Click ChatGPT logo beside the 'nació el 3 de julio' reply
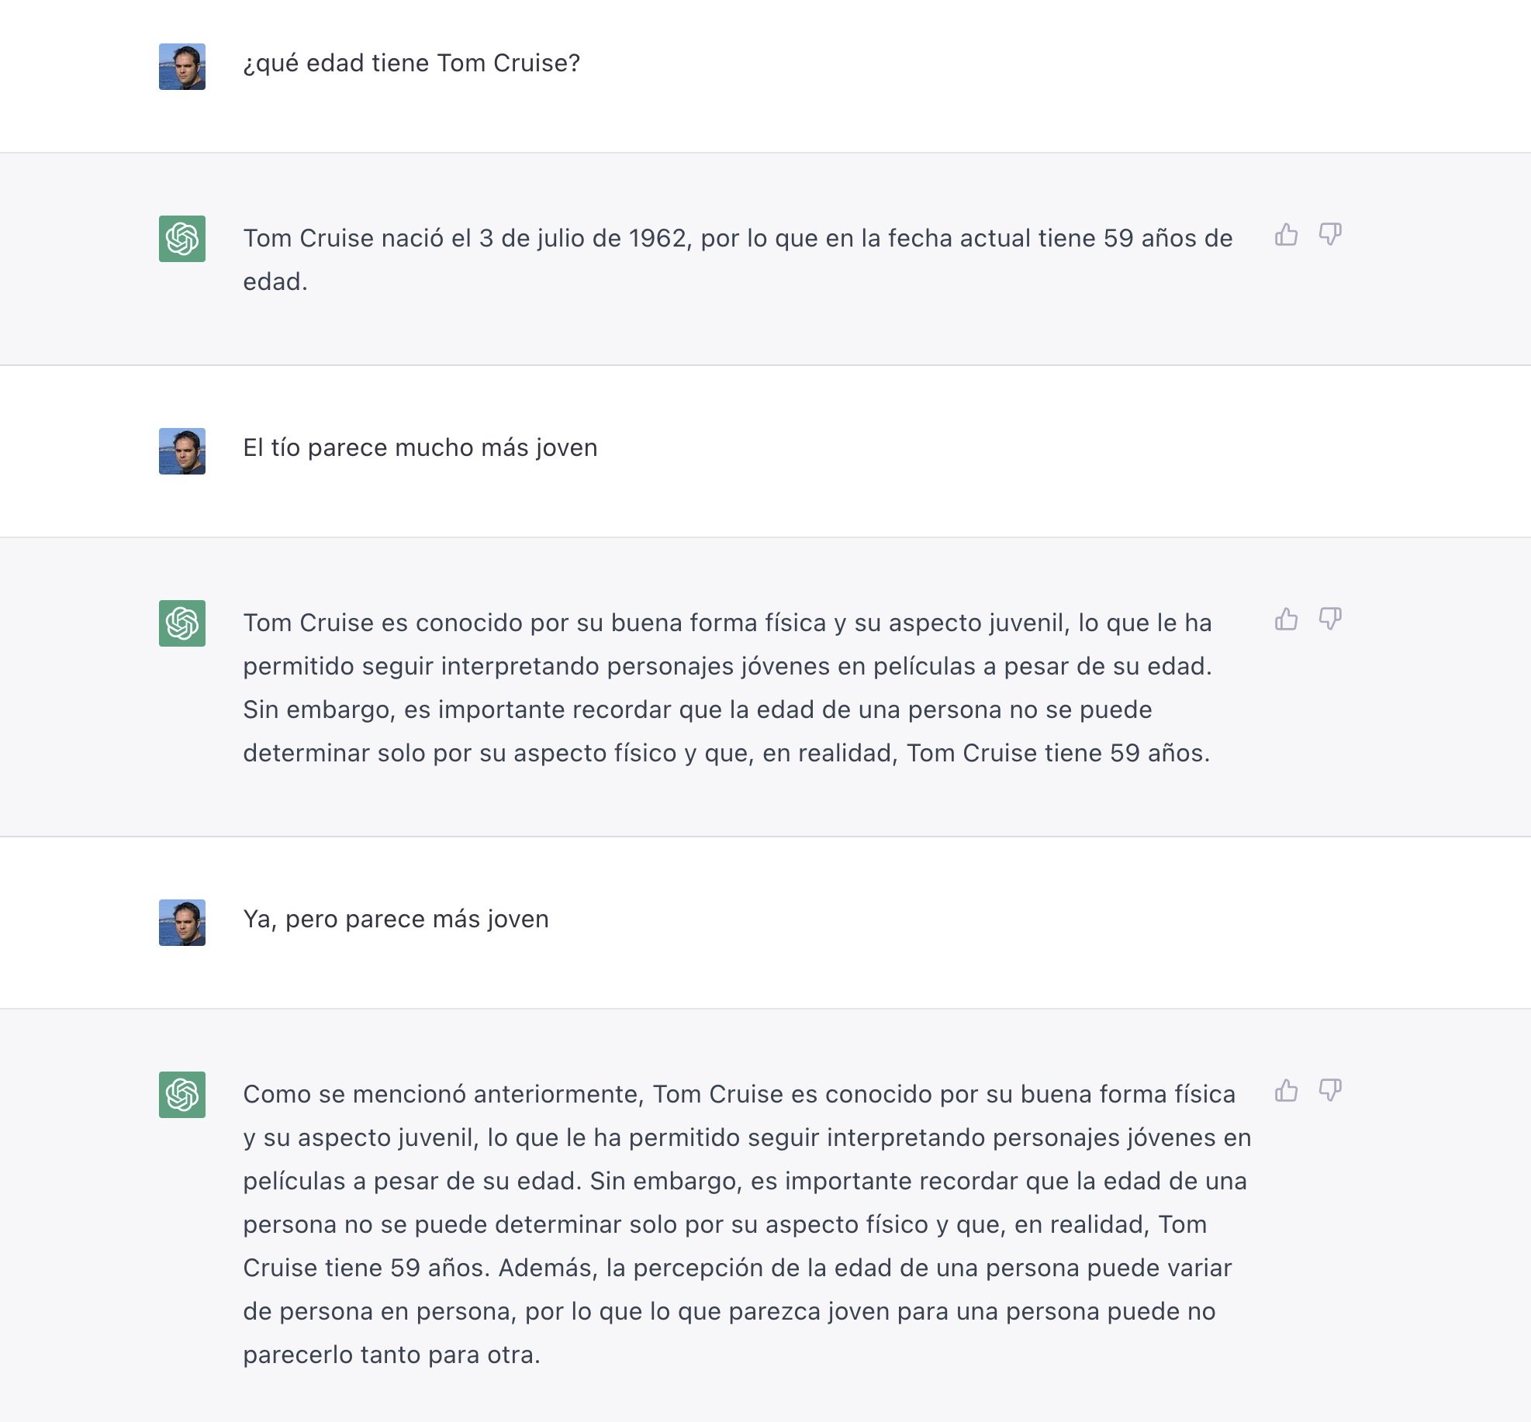Image resolution: width=1531 pixels, height=1422 pixels. [x=182, y=239]
